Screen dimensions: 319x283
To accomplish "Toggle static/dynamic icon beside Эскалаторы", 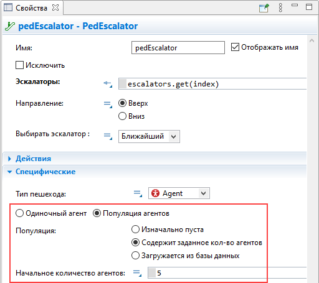I will pos(108,84).
